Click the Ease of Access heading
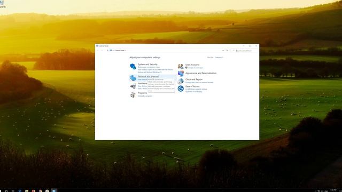Screen dimensions: 342x192 [x=192, y=86]
